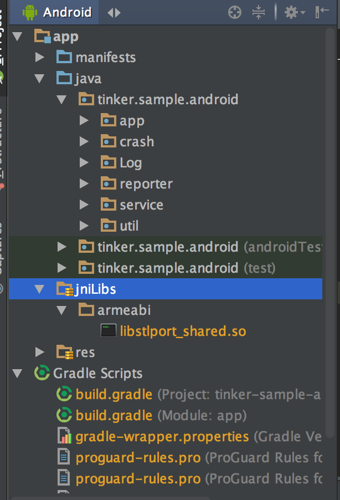The width and height of the screenshot is (340, 500).
Task: Select the "armeabi" folder label
Action: (124, 310)
